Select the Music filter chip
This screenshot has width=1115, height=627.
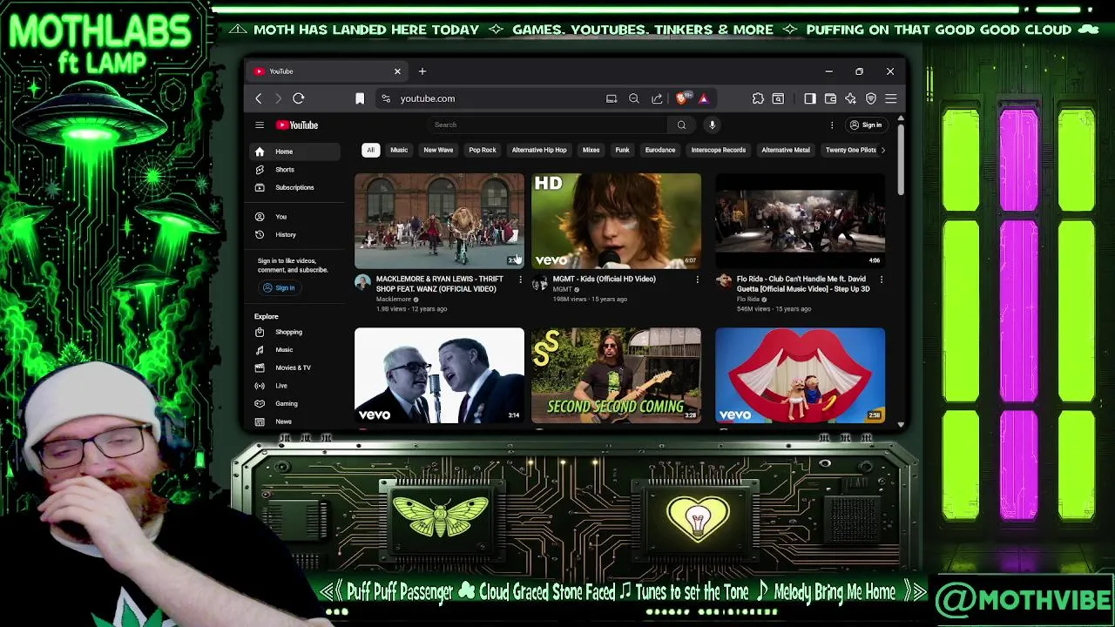399,150
